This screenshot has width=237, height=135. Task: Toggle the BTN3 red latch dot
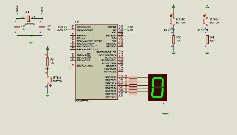pos(204,16)
